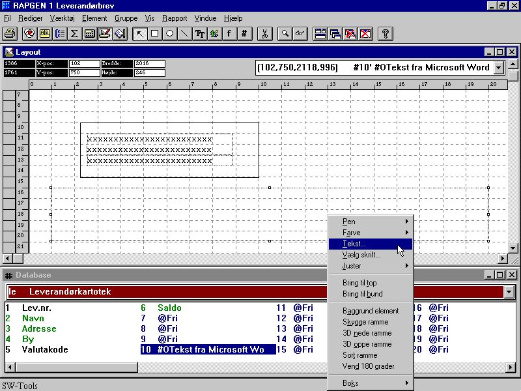Click the magnifying glass icon
Viewport: 521px width, 391px height.
285,33
